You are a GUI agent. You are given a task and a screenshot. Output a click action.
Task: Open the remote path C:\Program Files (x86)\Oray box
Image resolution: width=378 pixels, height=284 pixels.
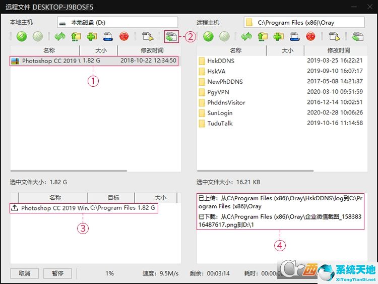coord(304,22)
